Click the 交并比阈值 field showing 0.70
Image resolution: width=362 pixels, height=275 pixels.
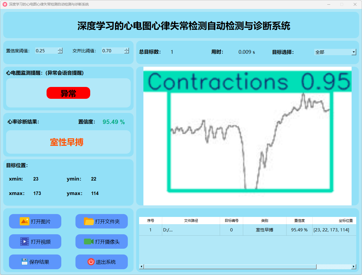pyautogui.click(x=113, y=51)
